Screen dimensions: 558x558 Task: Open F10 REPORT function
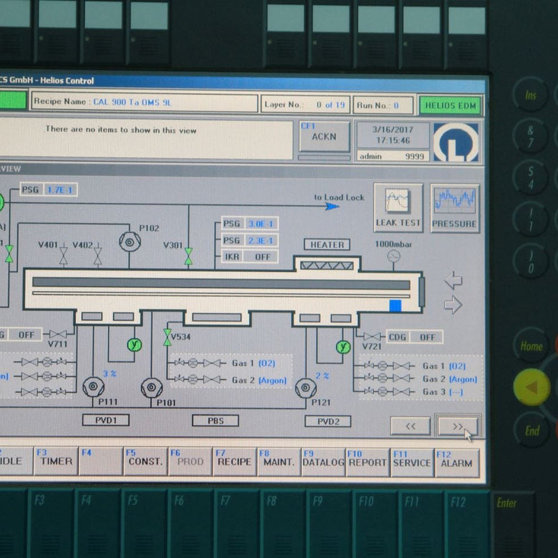368,462
